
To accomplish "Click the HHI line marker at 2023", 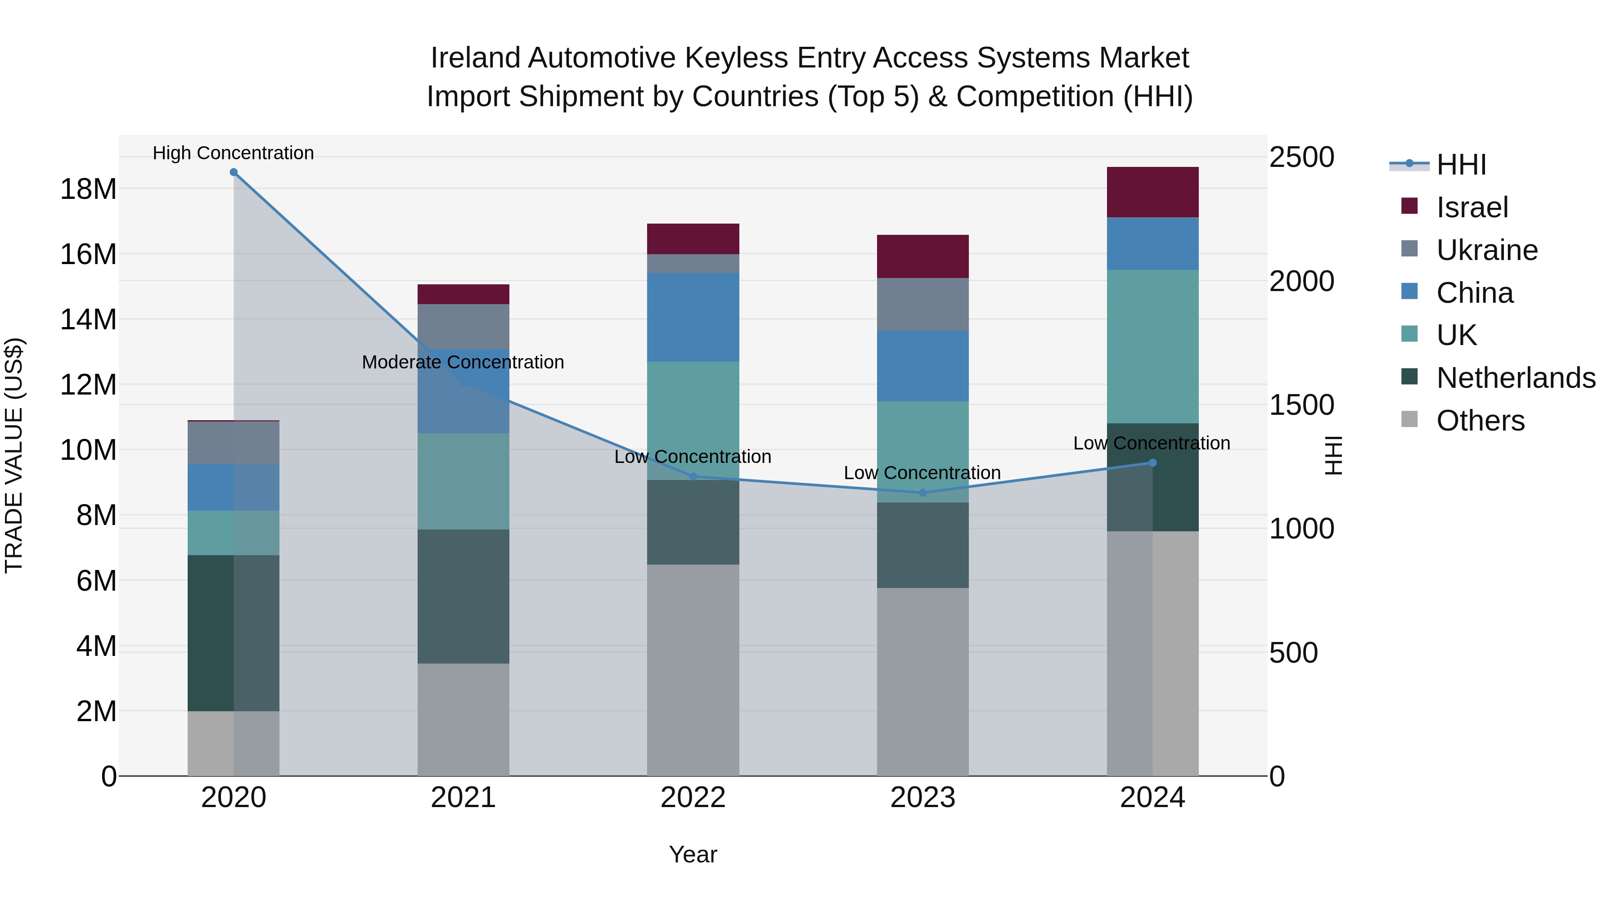I will [922, 493].
